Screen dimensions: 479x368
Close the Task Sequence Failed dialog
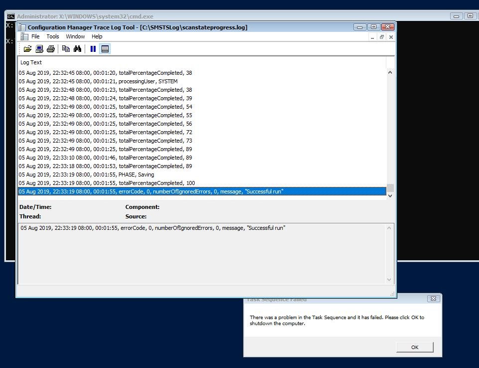[x=433, y=298]
